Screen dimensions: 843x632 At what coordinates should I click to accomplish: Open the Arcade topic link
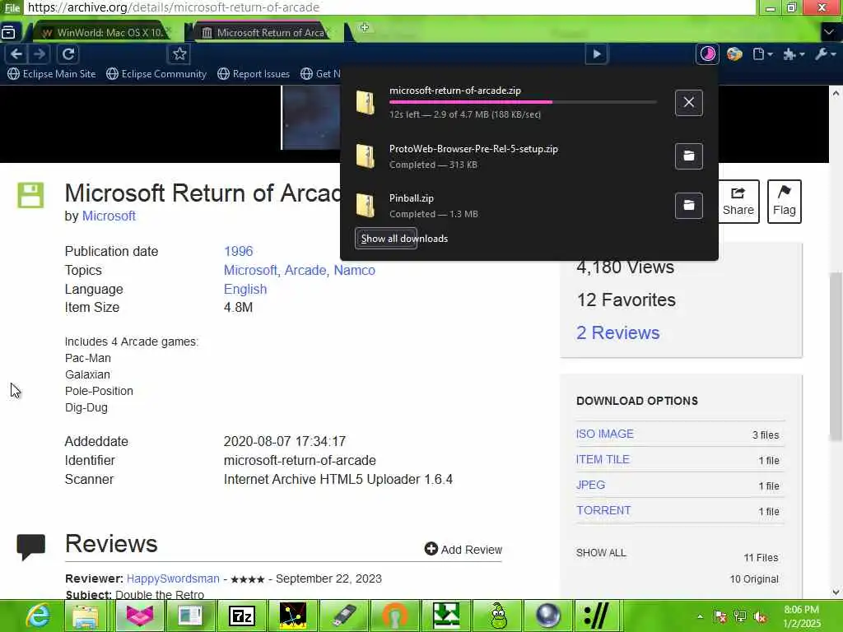point(305,270)
